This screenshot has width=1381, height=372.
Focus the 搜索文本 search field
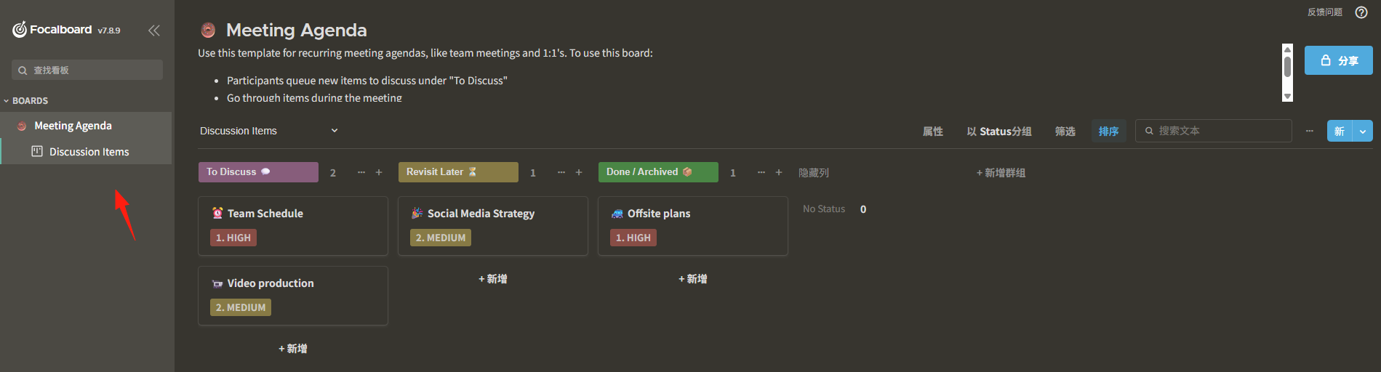click(x=1213, y=131)
